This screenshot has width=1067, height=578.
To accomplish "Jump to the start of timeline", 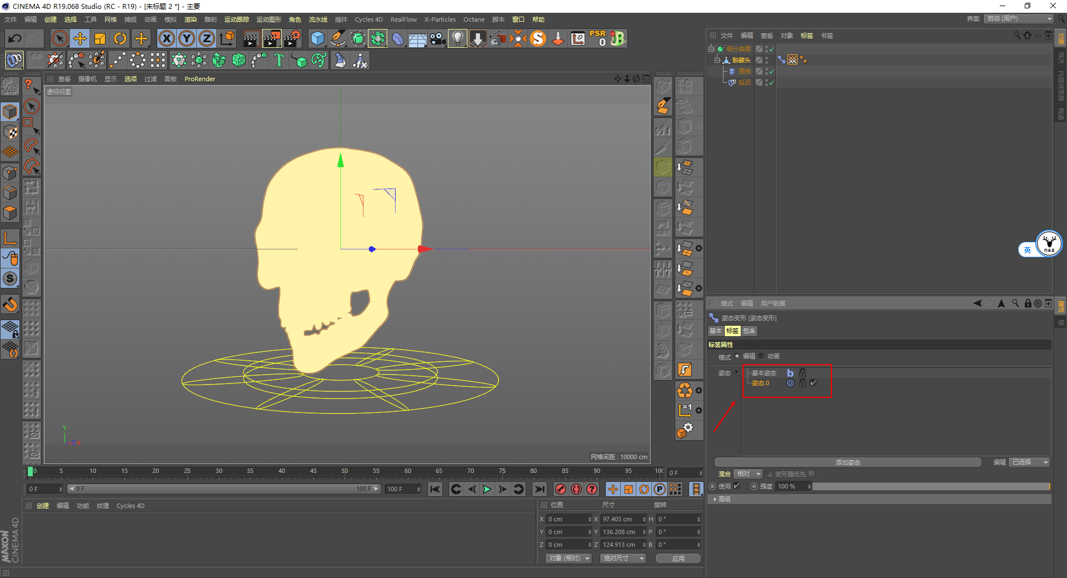I will tap(435, 489).
